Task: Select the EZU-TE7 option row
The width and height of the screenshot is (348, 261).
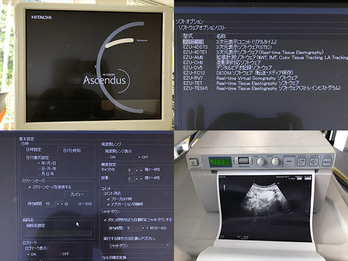Action: pyautogui.click(x=265, y=83)
